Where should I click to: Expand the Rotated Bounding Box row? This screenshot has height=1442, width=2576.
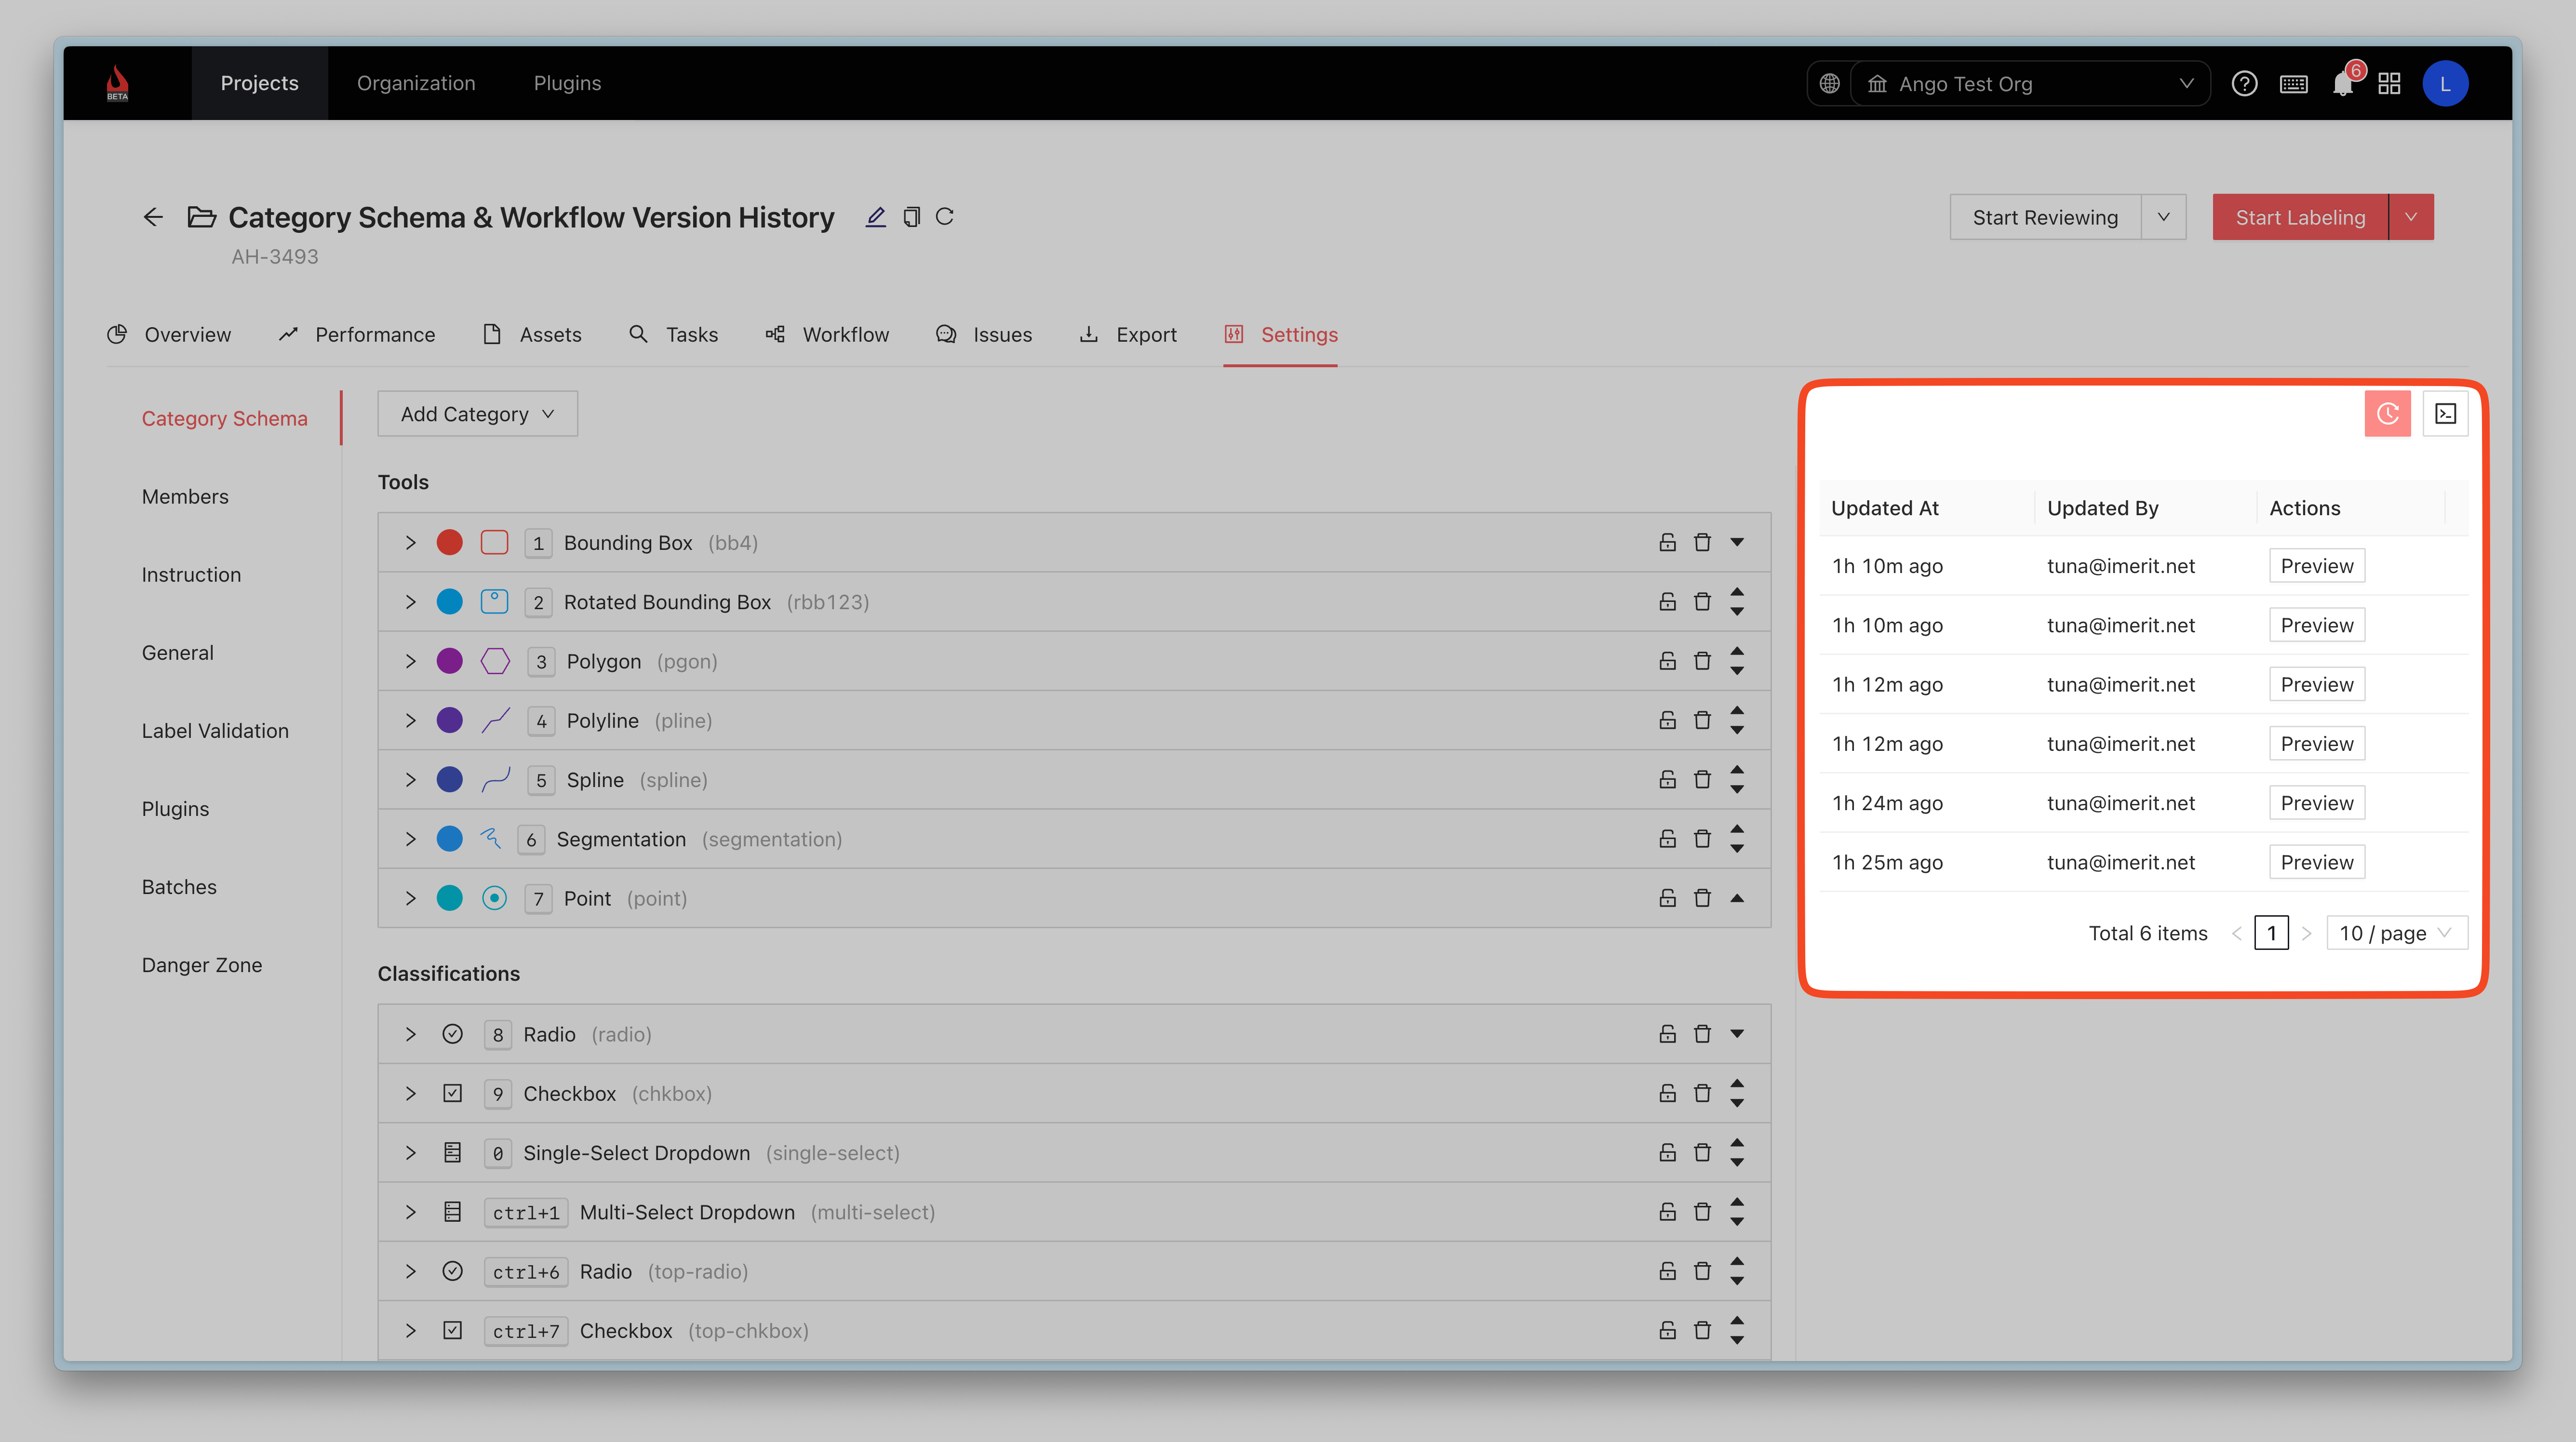point(410,602)
